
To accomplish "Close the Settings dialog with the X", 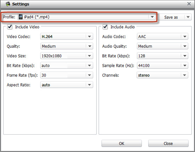I will point(189,4).
